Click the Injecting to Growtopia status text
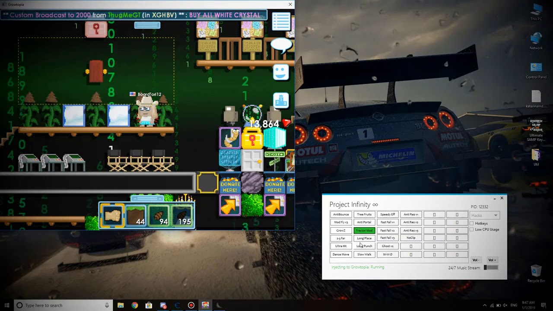Viewport: 553px width, 311px height. coord(358,267)
